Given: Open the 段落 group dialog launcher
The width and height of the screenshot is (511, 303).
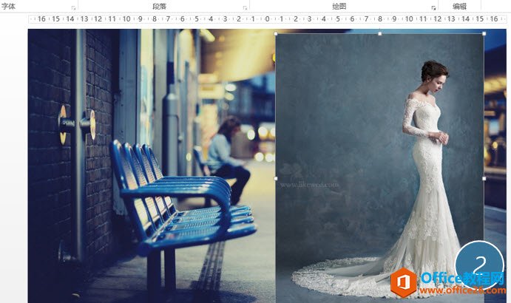Looking at the screenshot, I should point(245,7).
